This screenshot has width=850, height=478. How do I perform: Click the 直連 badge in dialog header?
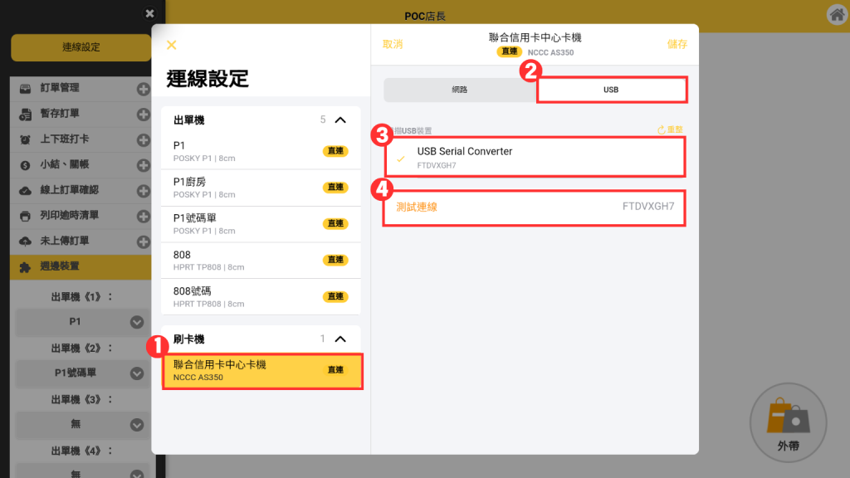509,52
